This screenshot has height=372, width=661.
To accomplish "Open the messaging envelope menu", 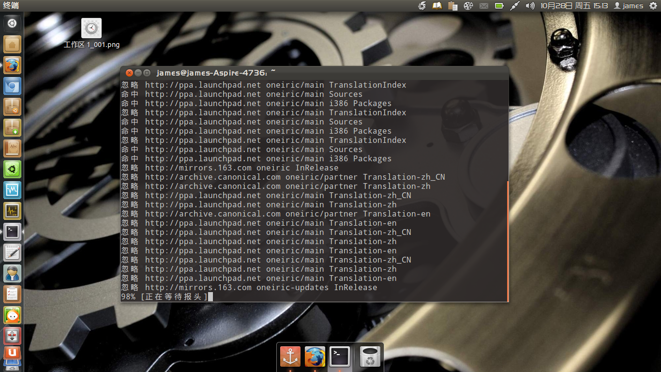I will 483,6.
